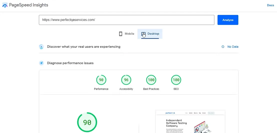The image size is (277, 133).
Task: Click the large 90 performance gauge
Action: coord(87,122)
